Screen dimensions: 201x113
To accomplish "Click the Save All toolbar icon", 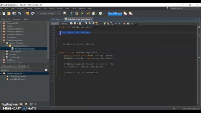I will (19, 13).
